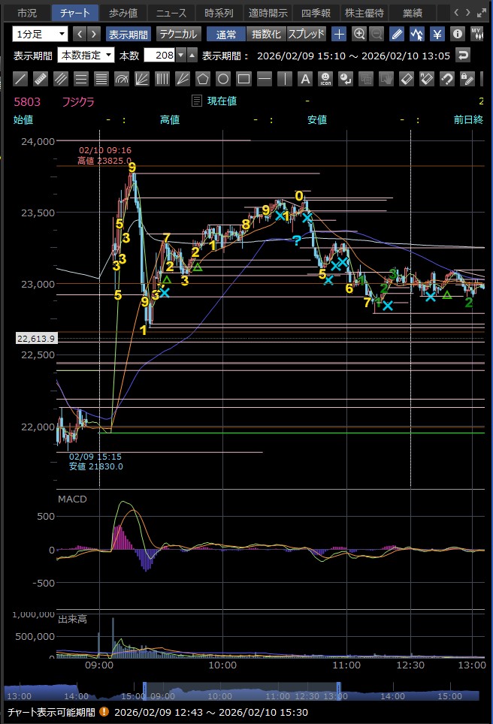Click the 本数 input field showing 208
493x724 pixels.
[159, 55]
